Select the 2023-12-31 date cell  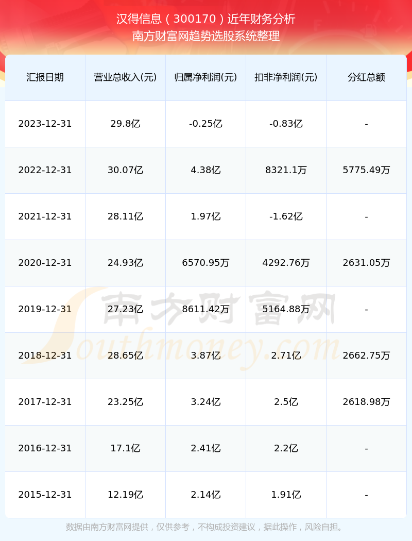click(x=45, y=124)
